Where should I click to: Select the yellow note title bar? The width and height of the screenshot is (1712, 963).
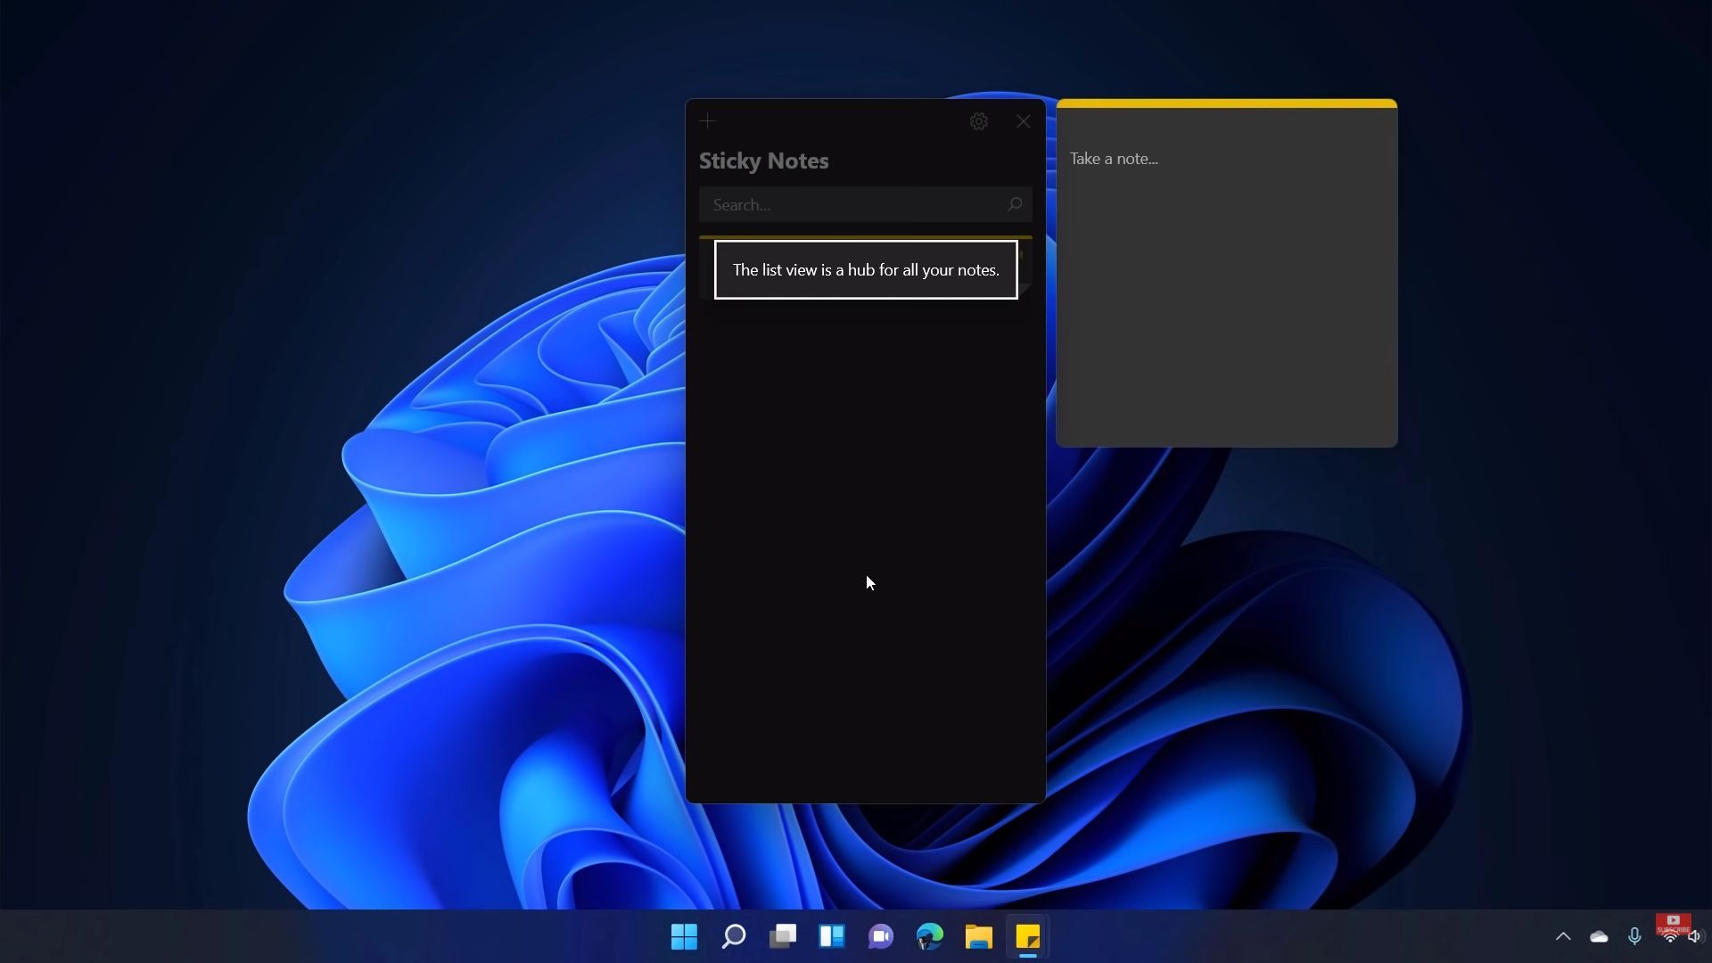[x=1226, y=103]
